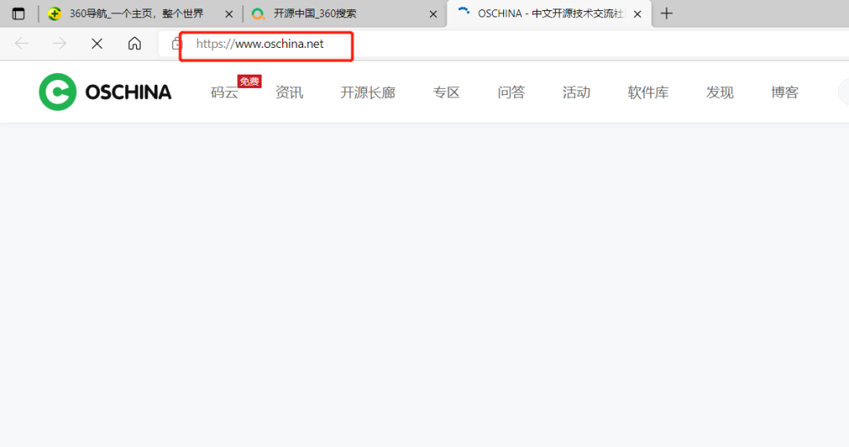Close the OSCHINA tab
The height and width of the screenshot is (447, 849).
[638, 14]
